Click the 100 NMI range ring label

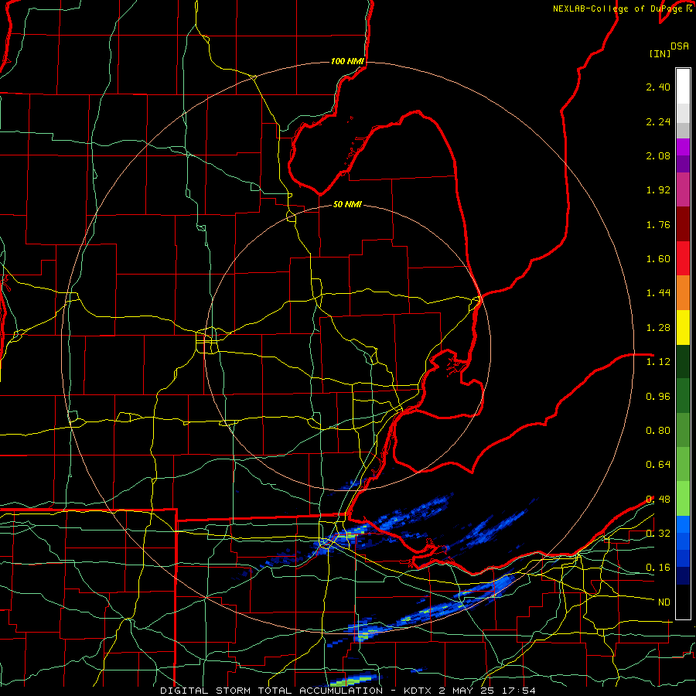[347, 61]
